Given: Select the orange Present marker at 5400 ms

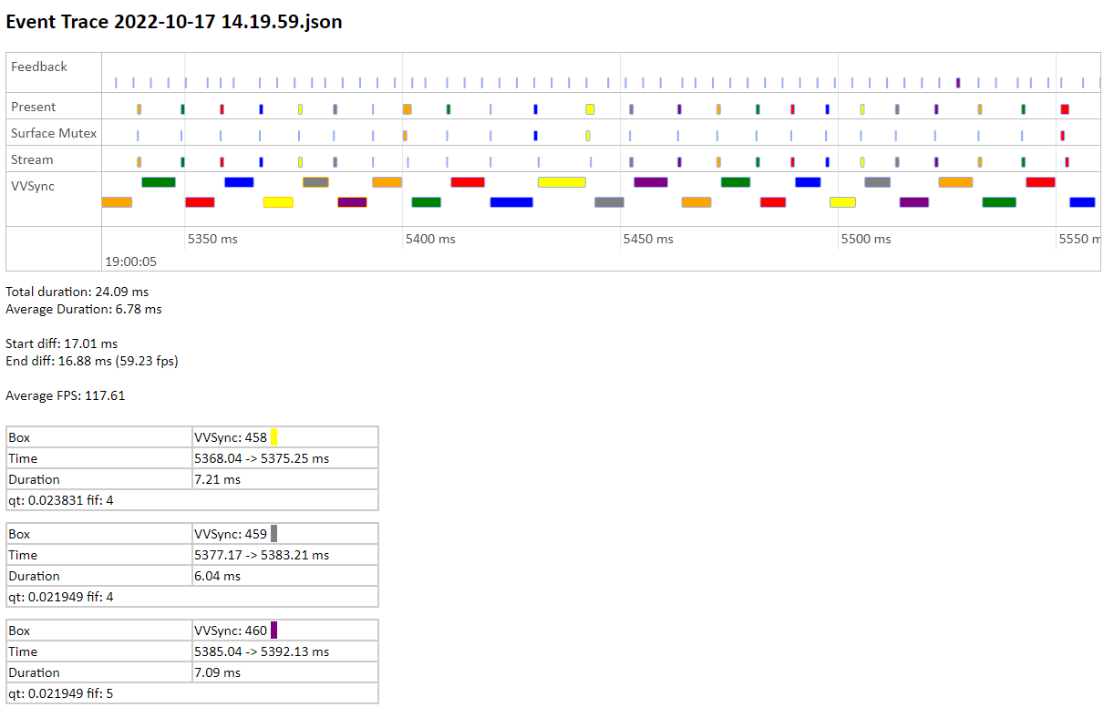Looking at the screenshot, I should (x=408, y=109).
